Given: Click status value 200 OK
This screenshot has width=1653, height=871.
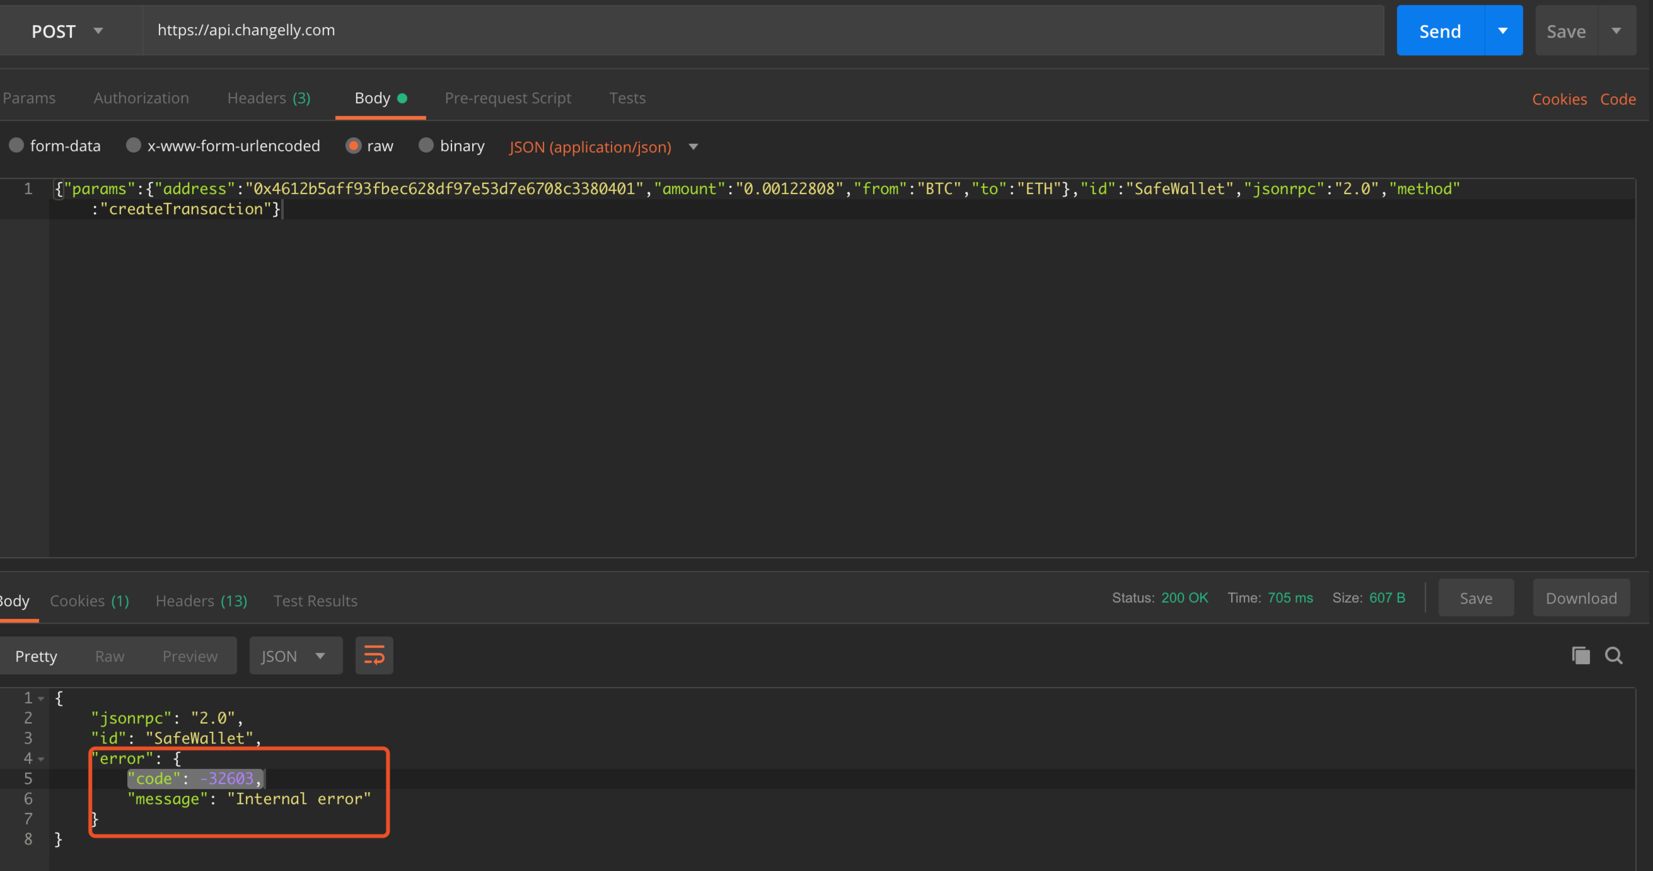Looking at the screenshot, I should [x=1185, y=598].
